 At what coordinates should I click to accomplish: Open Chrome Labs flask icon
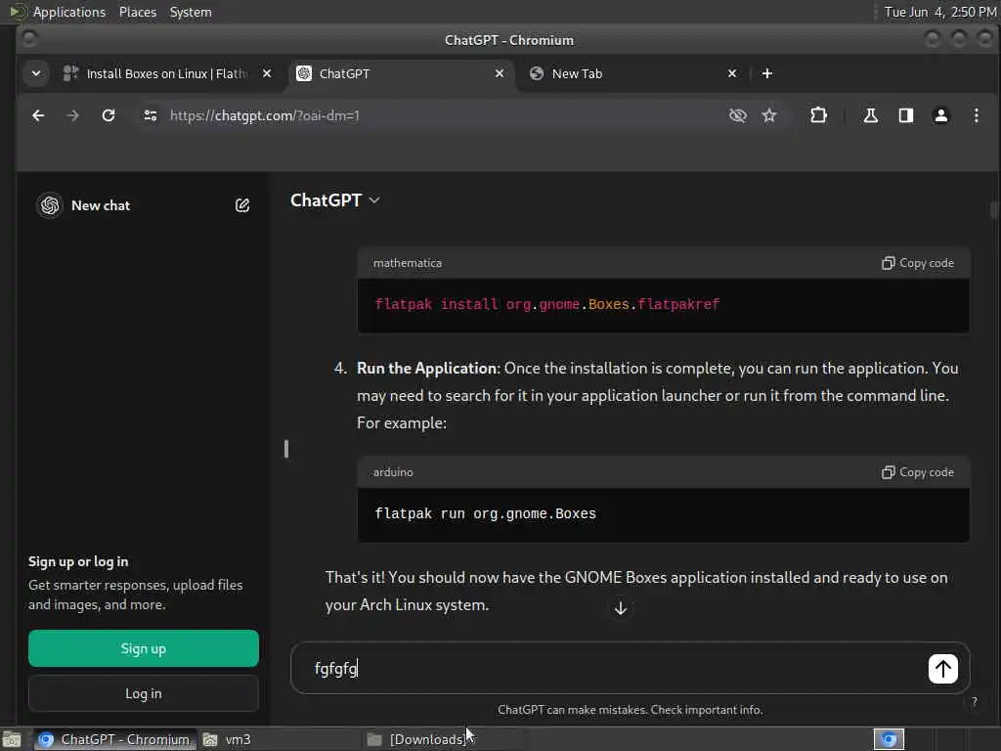(871, 115)
